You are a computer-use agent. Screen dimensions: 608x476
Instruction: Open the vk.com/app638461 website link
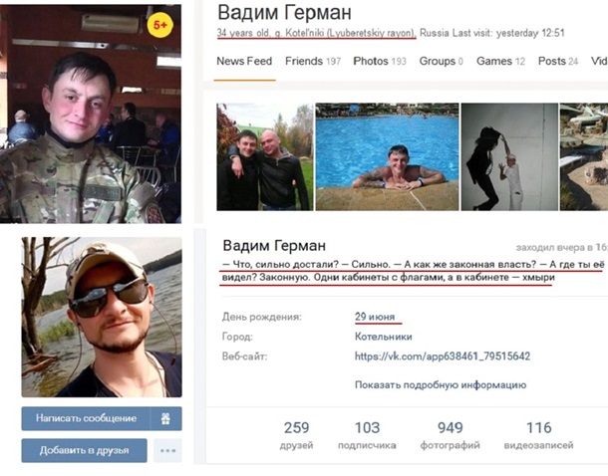pos(443,357)
